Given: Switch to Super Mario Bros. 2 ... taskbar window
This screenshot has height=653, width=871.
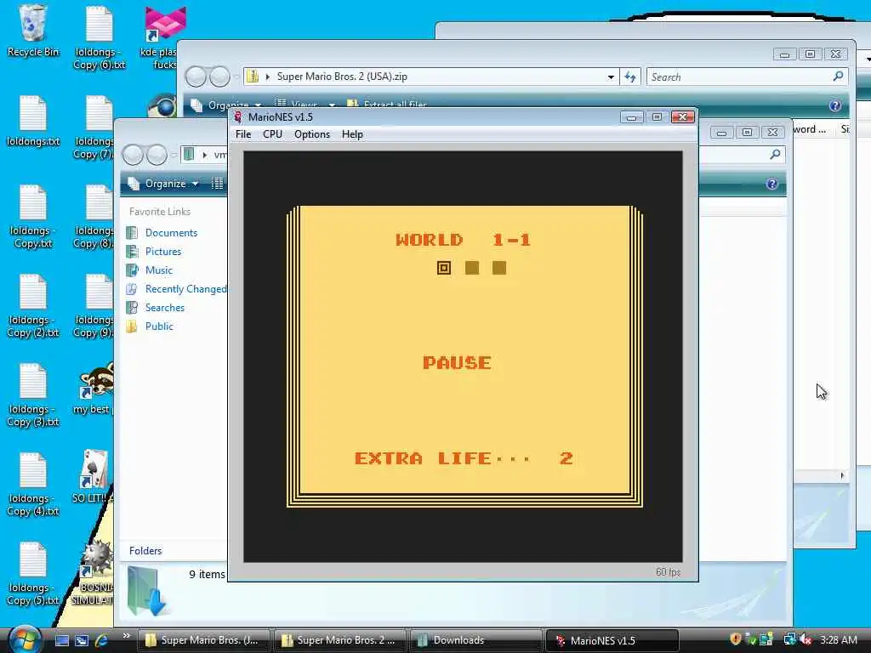Looking at the screenshot, I should pyautogui.click(x=339, y=640).
